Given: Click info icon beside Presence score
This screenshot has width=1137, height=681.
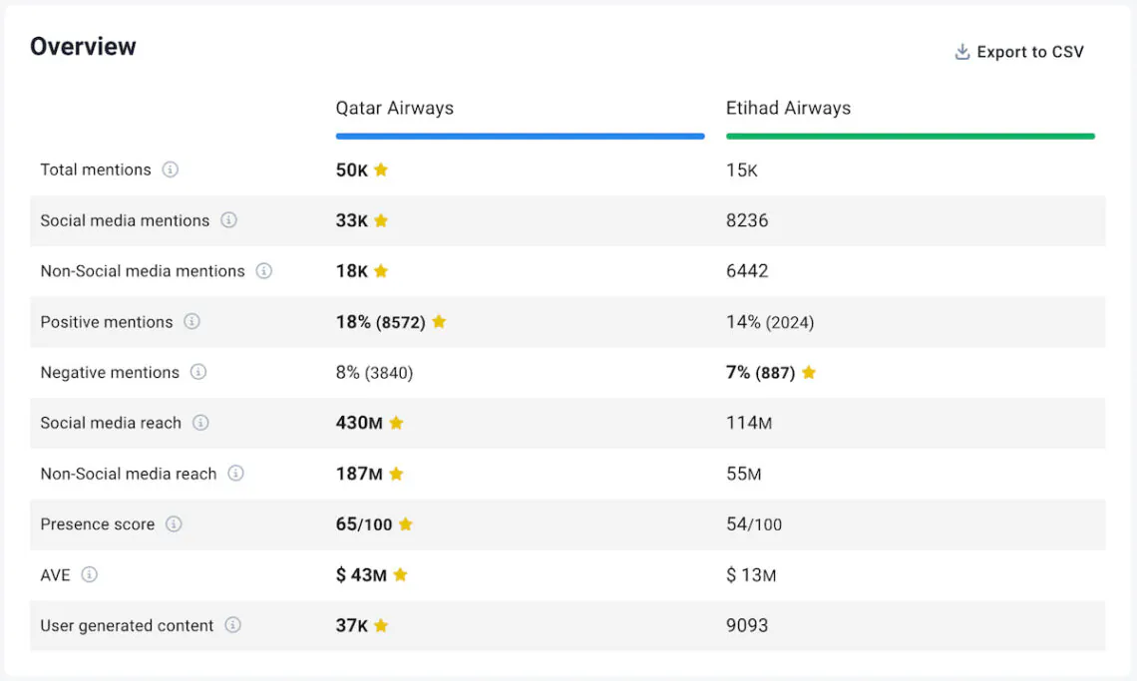Looking at the screenshot, I should click(x=174, y=523).
